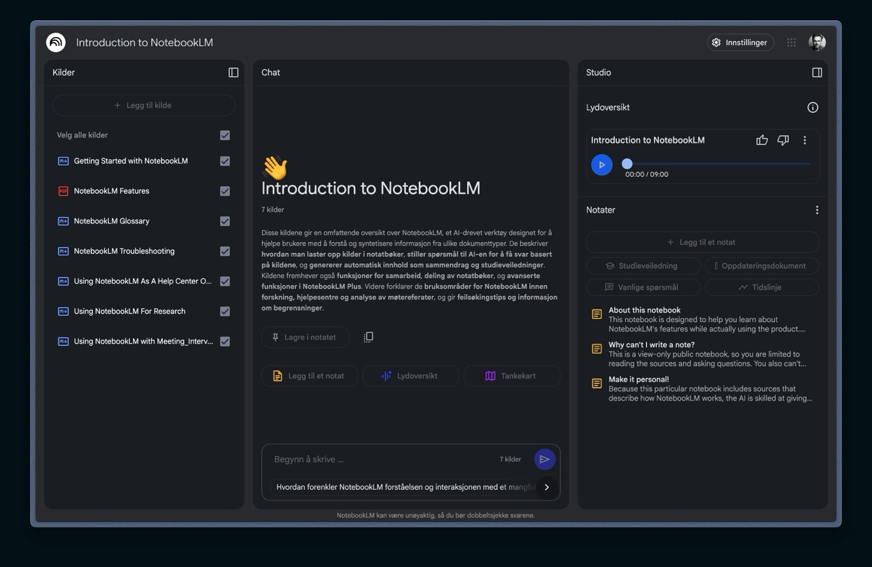
Task: Expand suggested question with arrow
Action: click(546, 487)
